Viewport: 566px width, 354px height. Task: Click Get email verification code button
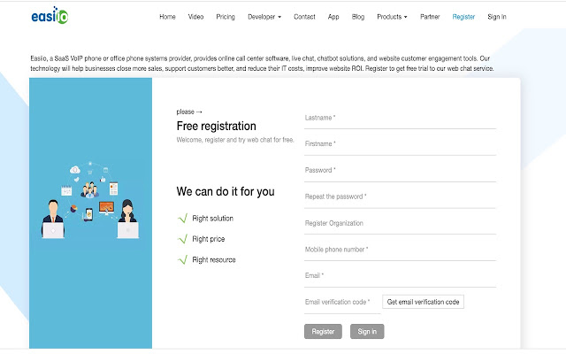click(424, 302)
